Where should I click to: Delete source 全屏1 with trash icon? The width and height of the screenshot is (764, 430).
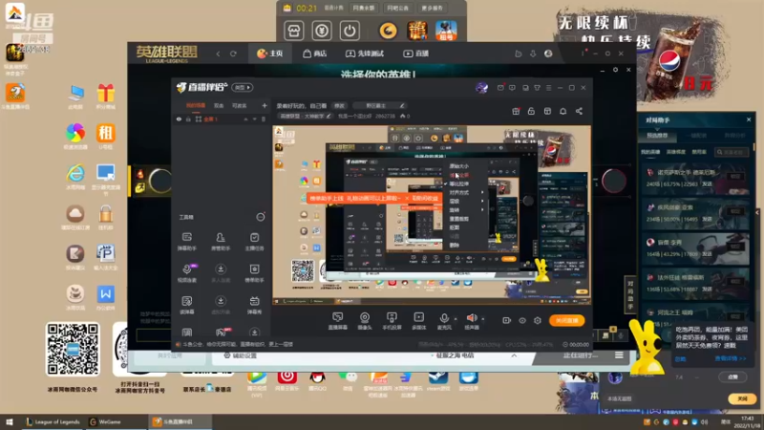coord(264,119)
